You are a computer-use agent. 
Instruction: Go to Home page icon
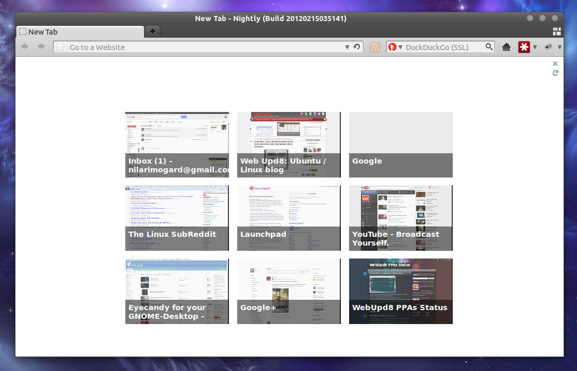506,47
